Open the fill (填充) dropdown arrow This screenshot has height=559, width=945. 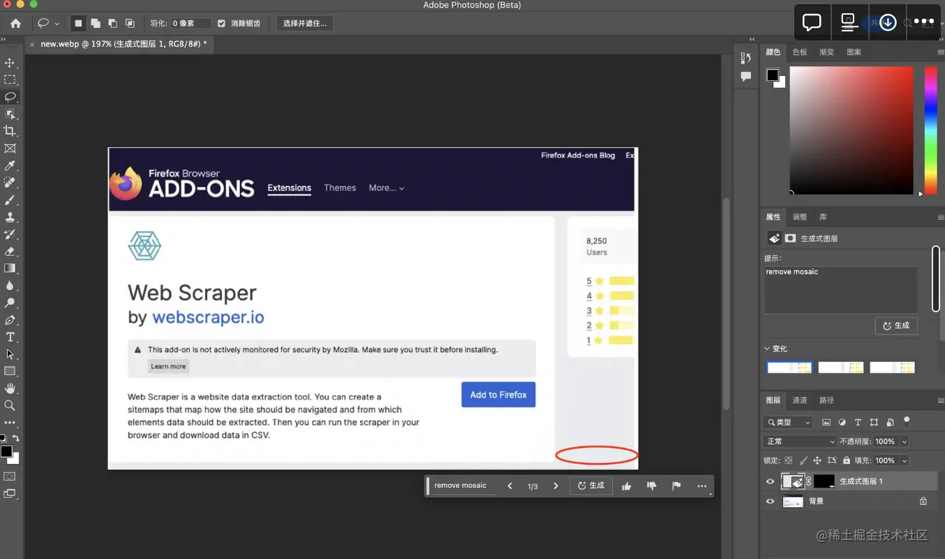point(905,460)
